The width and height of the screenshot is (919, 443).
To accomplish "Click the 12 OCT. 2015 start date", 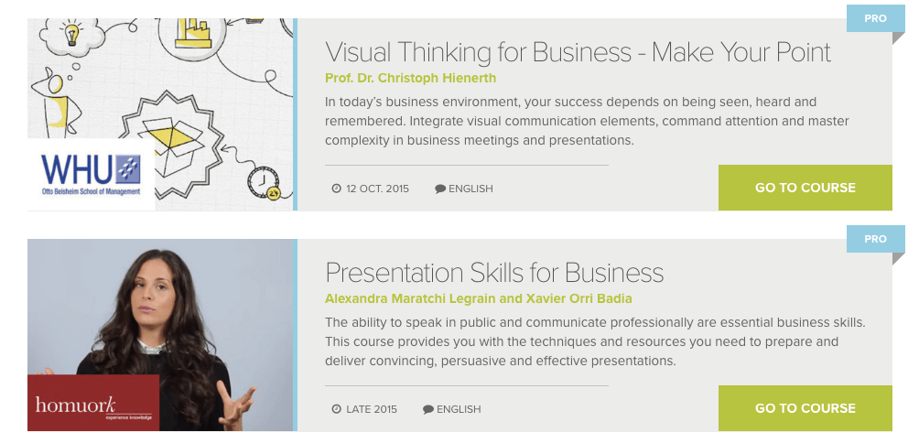I will 377,189.
